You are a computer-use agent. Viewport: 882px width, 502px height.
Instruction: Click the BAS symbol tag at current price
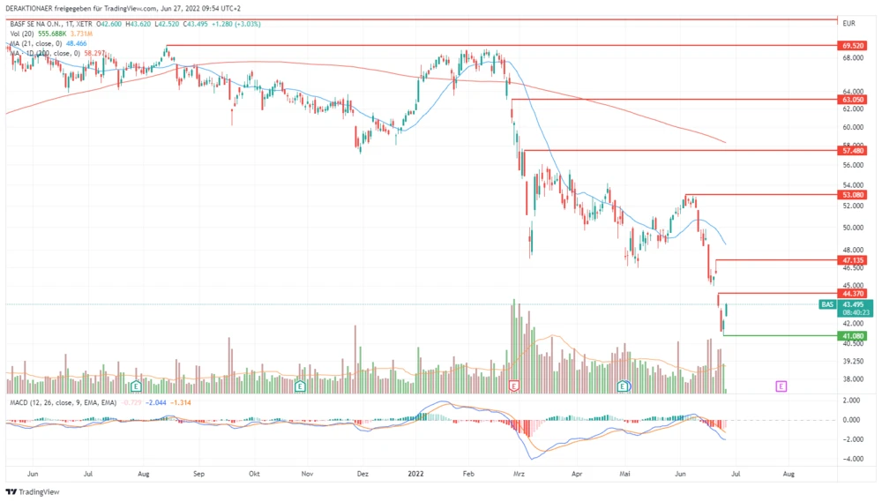(826, 304)
